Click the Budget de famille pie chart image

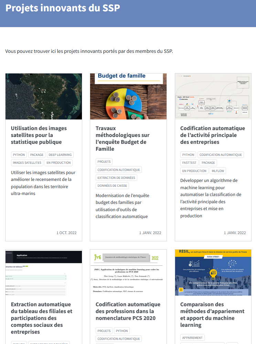128,96
